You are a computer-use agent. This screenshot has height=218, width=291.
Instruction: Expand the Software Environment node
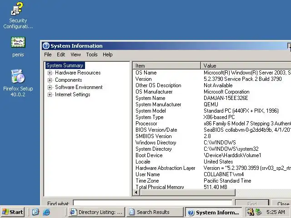[50, 87]
